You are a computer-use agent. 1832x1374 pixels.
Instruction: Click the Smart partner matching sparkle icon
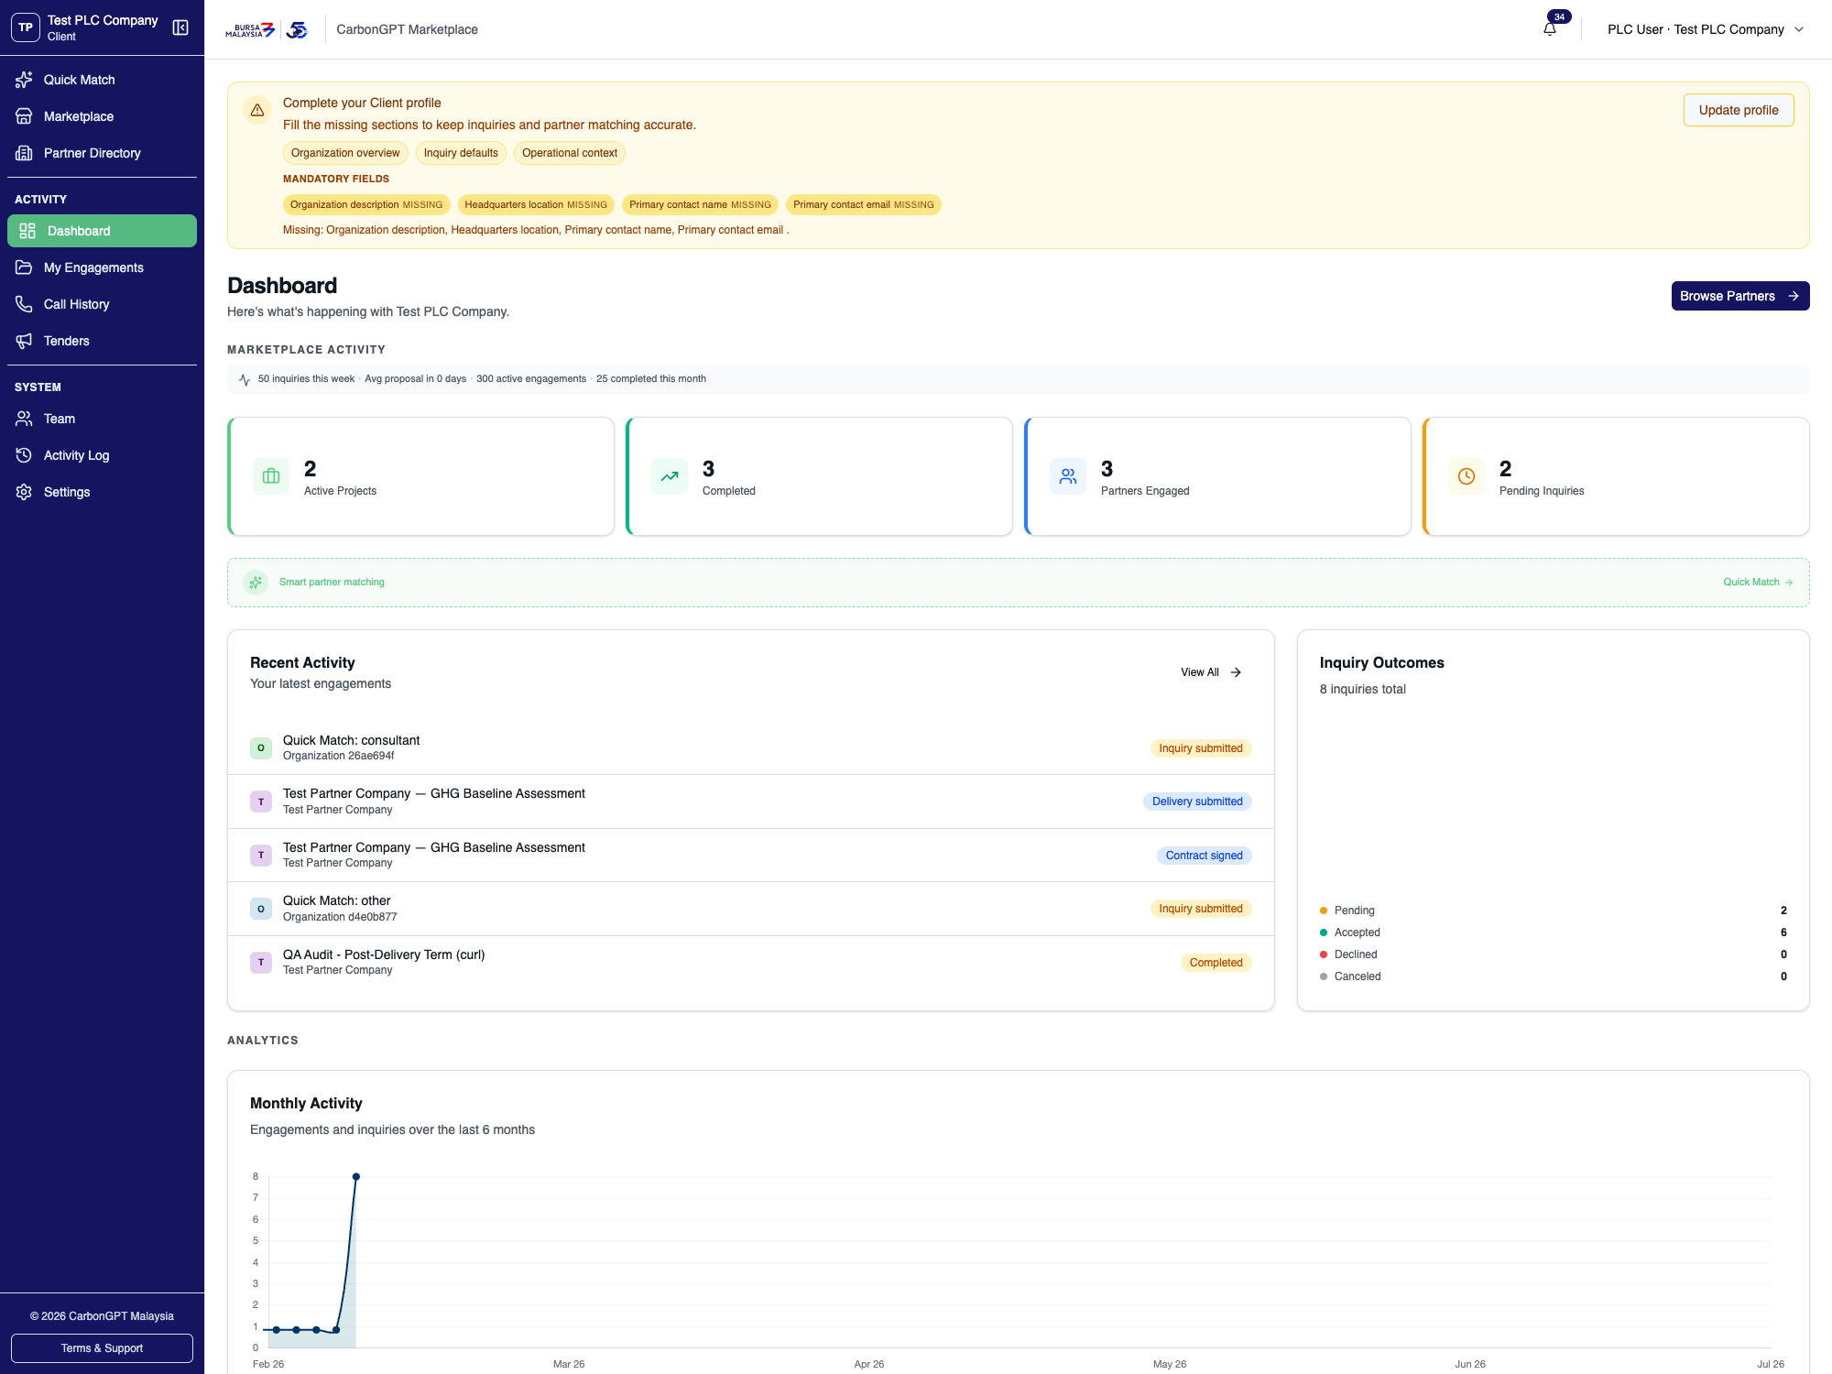pyautogui.click(x=256, y=583)
